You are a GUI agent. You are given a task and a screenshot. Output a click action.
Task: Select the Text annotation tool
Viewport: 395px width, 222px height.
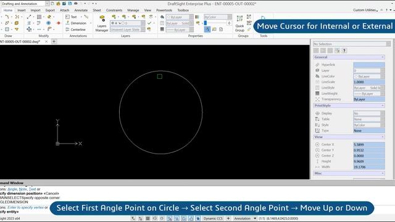71,17
